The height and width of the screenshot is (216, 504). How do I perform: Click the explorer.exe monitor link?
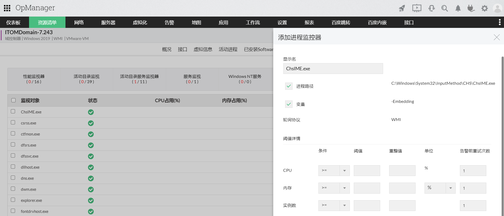[31, 200]
